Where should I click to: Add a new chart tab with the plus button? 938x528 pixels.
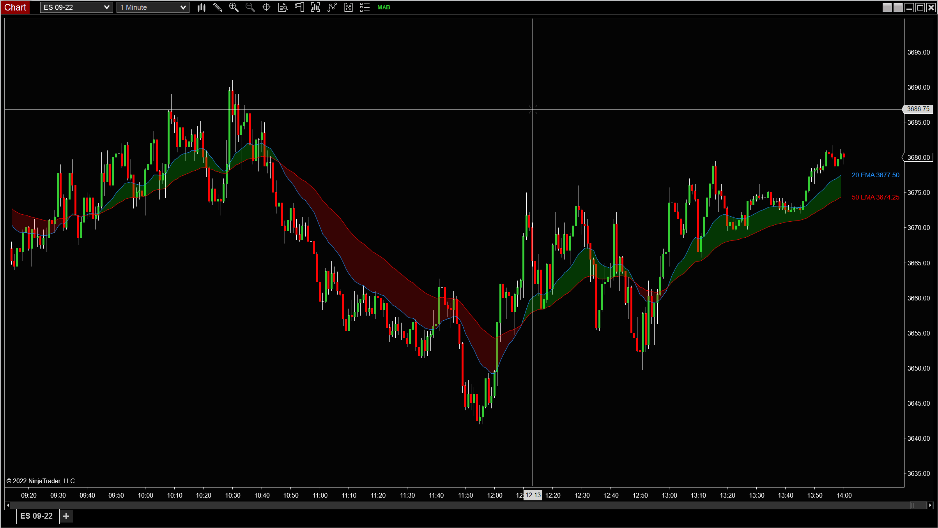(66, 516)
